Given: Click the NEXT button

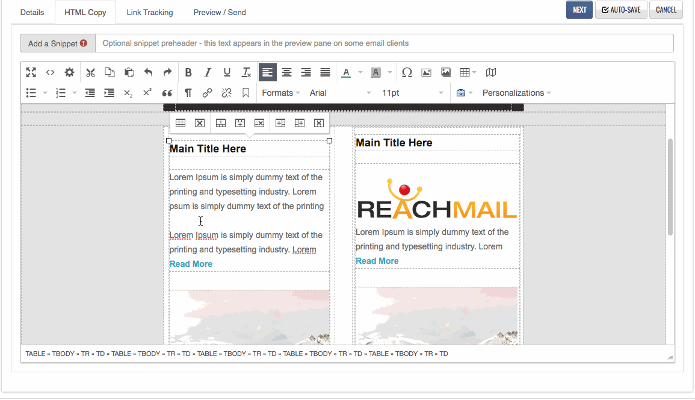Looking at the screenshot, I should (579, 10).
